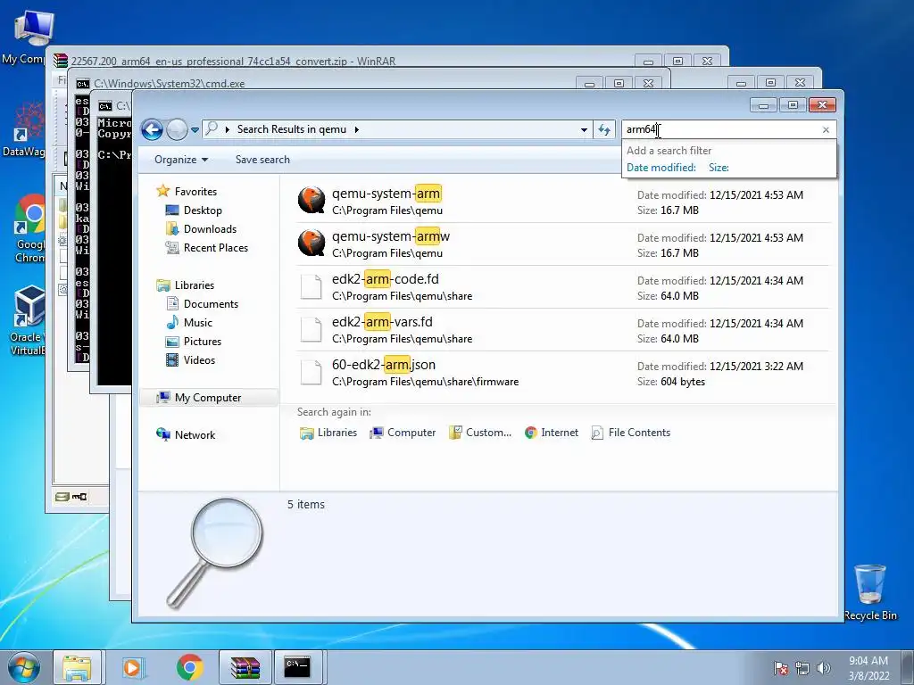Viewport: 914px width, 685px height.
Task: Open the Pictures library
Action: 203,342
